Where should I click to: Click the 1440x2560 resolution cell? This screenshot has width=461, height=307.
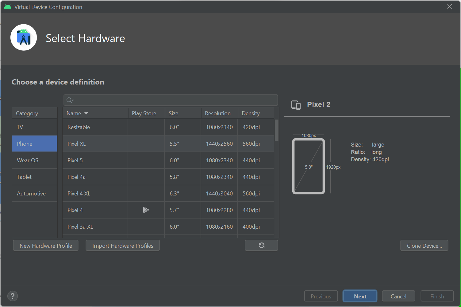pos(219,144)
